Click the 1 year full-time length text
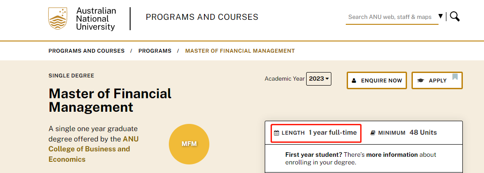 [x=332, y=132]
